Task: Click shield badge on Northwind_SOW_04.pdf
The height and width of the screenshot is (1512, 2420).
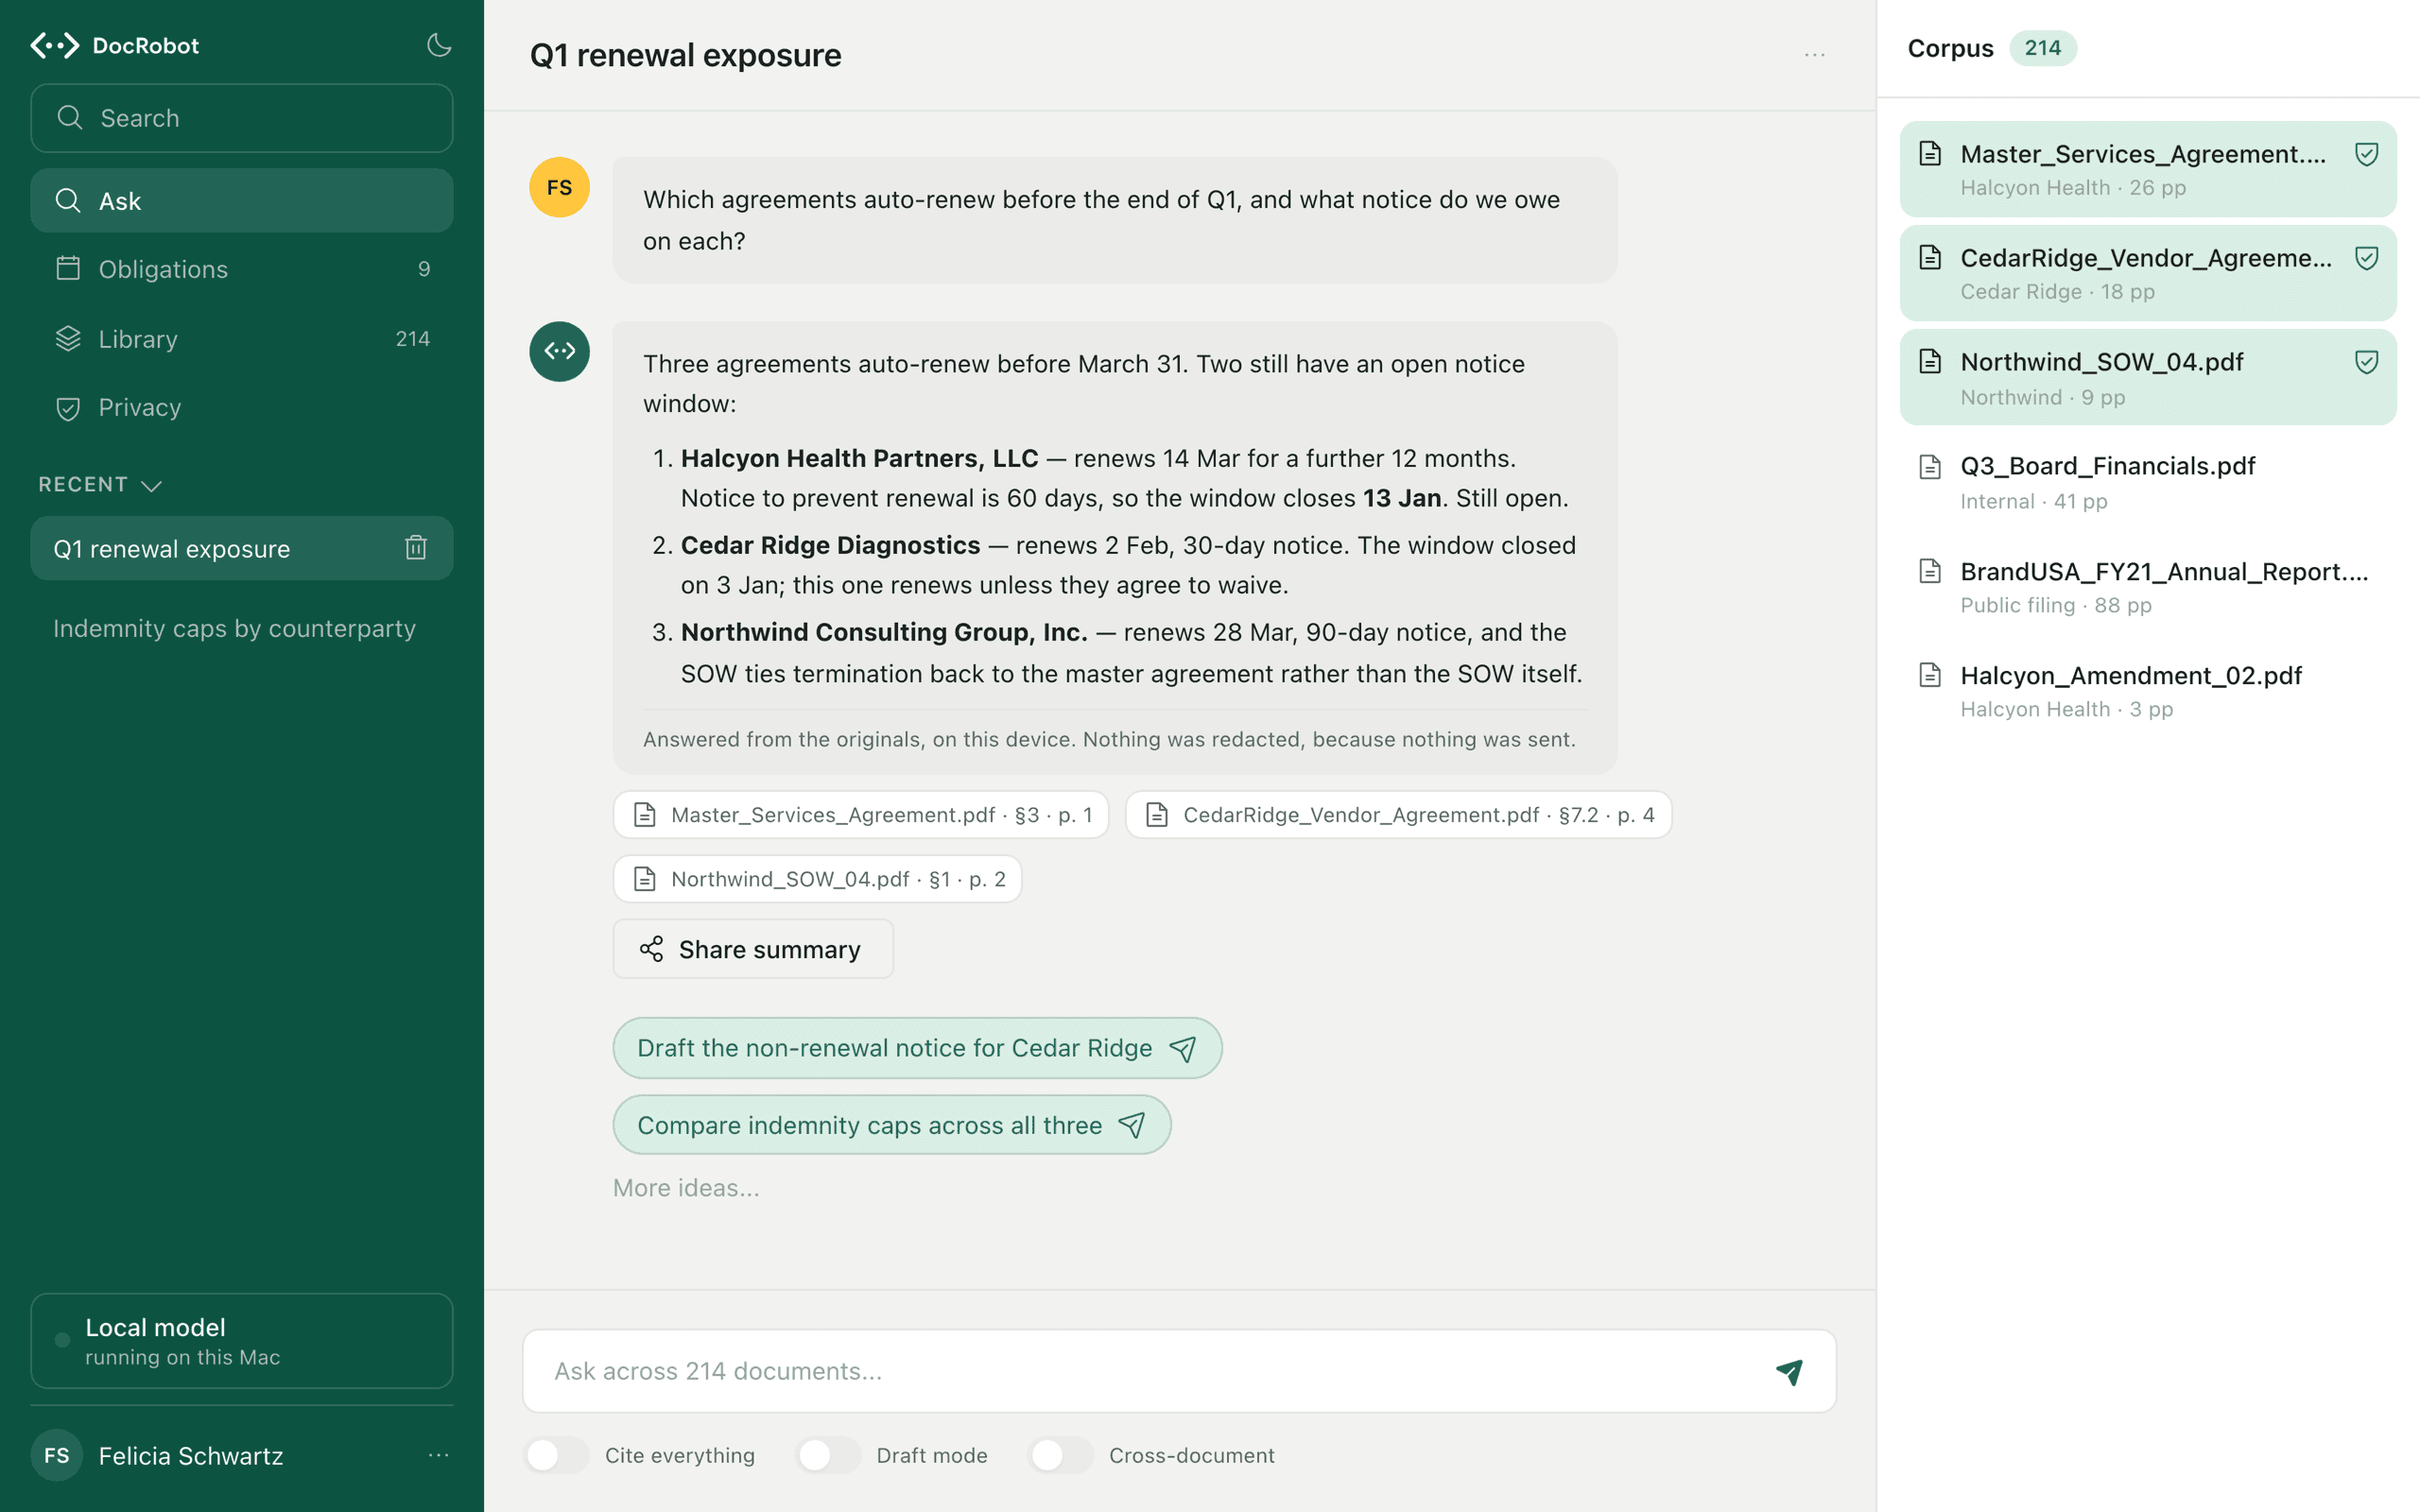Action: [x=2366, y=362]
